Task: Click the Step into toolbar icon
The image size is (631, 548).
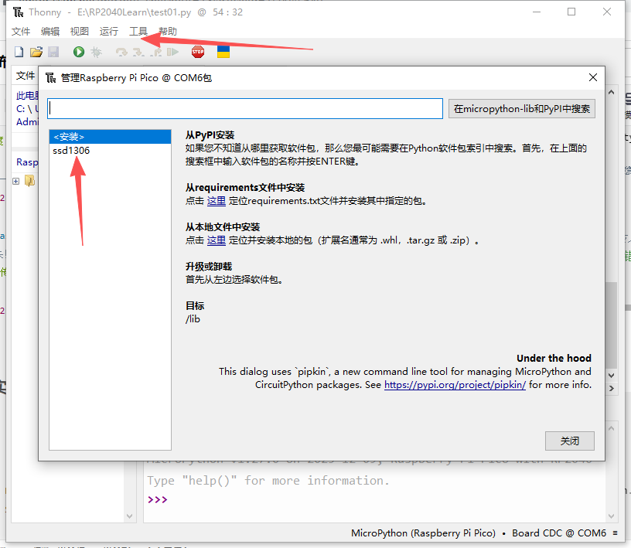Action: point(138,52)
